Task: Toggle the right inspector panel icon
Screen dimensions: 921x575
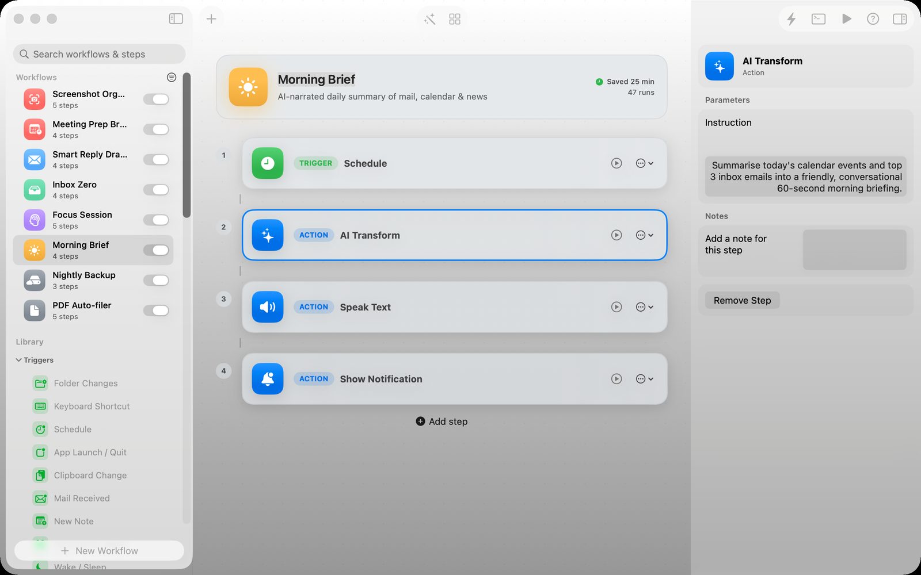Action: pyautogui.click(x=900, y=19)
